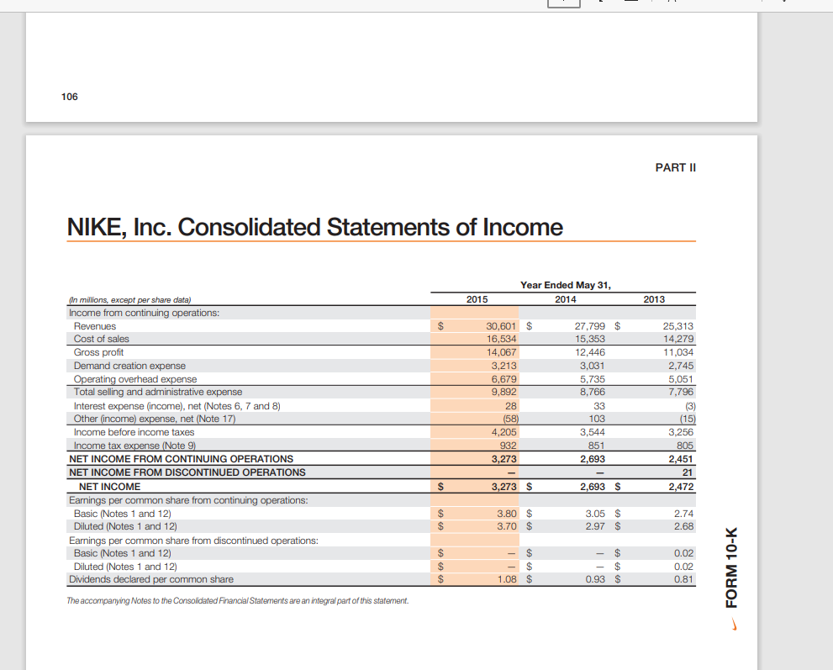Select the "Dividends declared per common share" row
The width and height of the screenshot is (833, 670).
[x=150, y=579]
